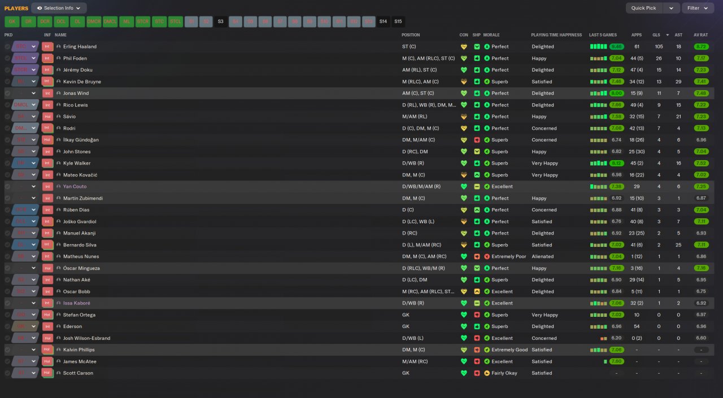The image size is (723, 398).
Task: Open Joško Gvardiol's player name link
Action: point(80,222)
